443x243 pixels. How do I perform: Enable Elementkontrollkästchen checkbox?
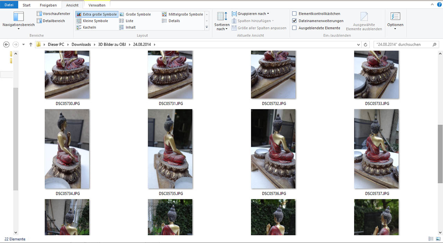[295, 14]
